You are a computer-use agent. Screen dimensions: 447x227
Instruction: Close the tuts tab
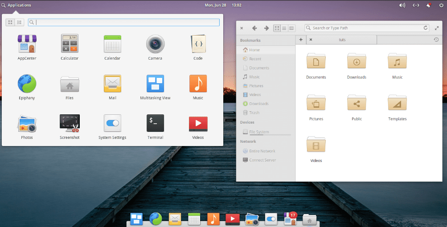coord(311,40)
